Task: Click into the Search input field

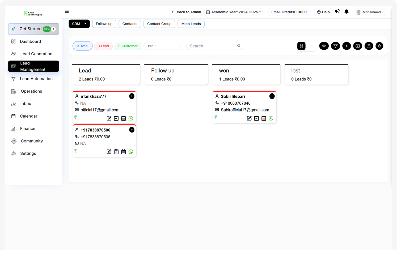Action: coord(212,46)
